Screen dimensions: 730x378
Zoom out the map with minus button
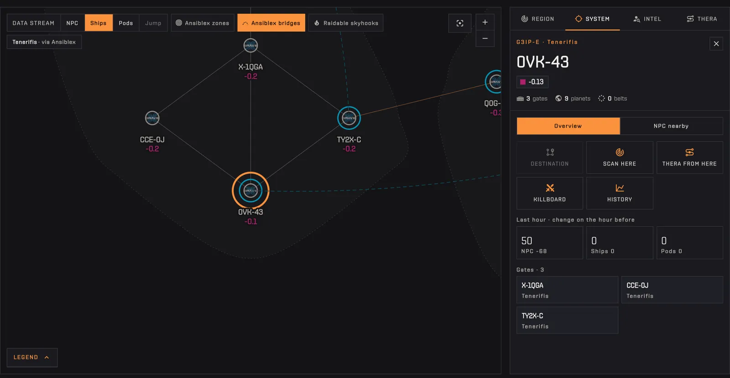[x=485, y=38]
